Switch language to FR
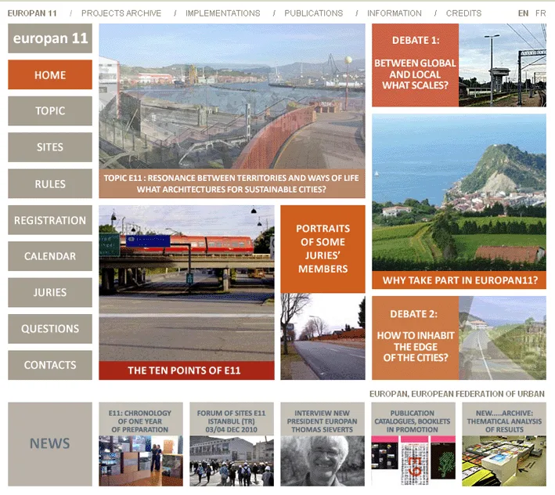 (540, 13)
